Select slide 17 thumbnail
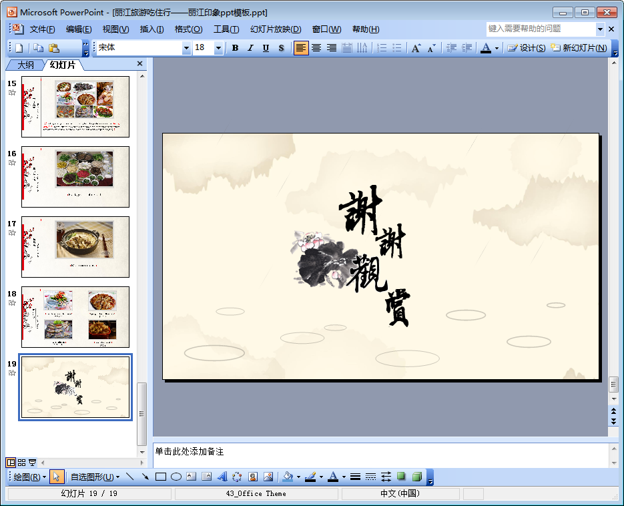The height and width of the screenshot is (506, 624). (75, 247)
